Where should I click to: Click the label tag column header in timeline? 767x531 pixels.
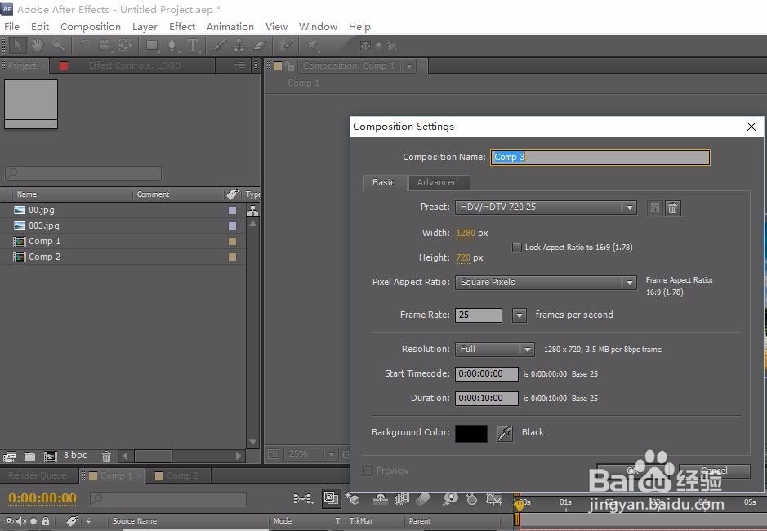pos(72,521)
